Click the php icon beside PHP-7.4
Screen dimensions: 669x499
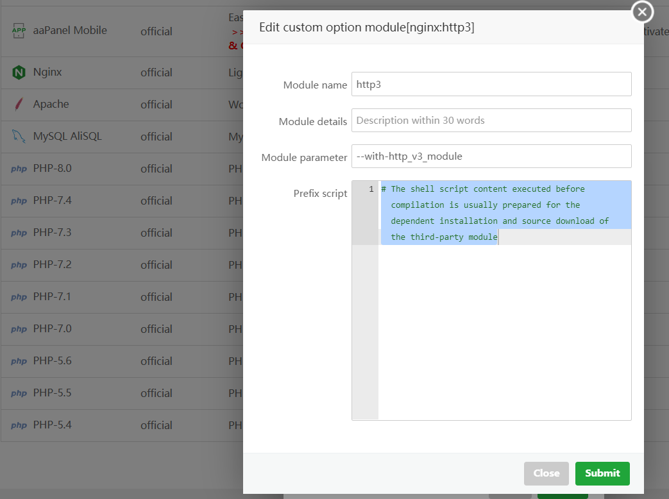(19, 201)
